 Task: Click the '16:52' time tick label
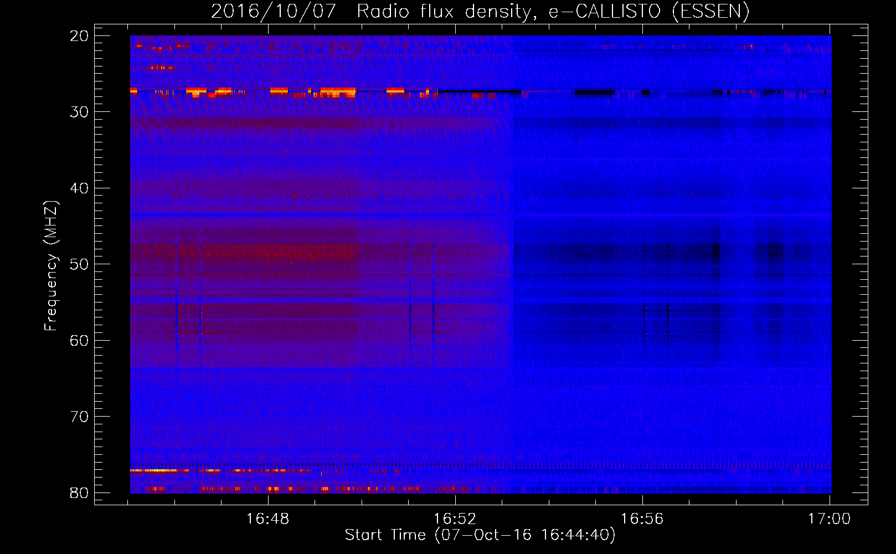(x=455, y=519)
